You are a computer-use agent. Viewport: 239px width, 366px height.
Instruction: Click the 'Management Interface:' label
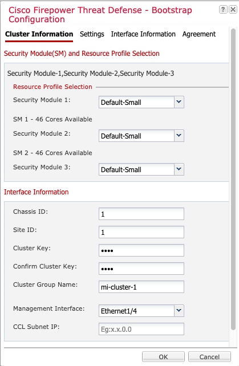click(49, 308)
